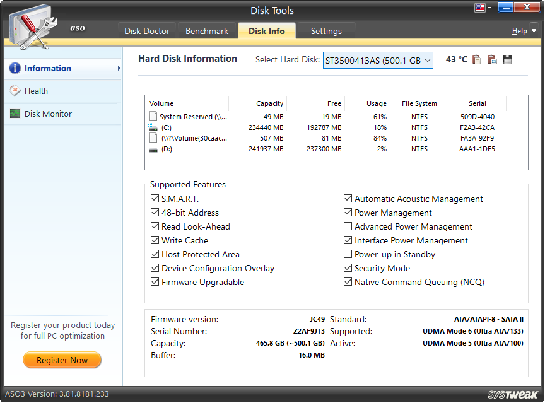Expand the Help dropdown arrow

tap(533, 30)
